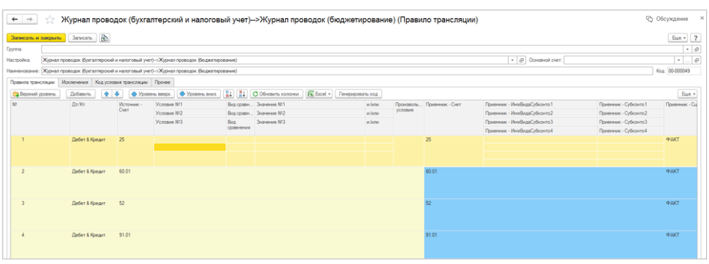Sort the rule rows ascending
Screen dimensions: 709x264
pos(228,94)
